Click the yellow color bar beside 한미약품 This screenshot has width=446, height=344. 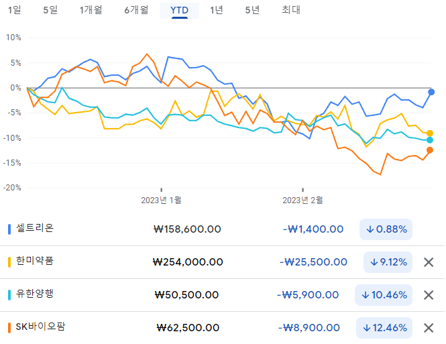pyautogui.click(x=9, y=262)
